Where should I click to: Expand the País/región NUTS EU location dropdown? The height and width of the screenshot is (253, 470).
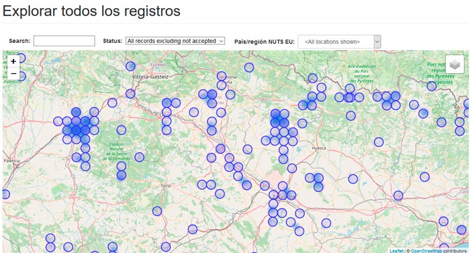(x=339, y=42)
